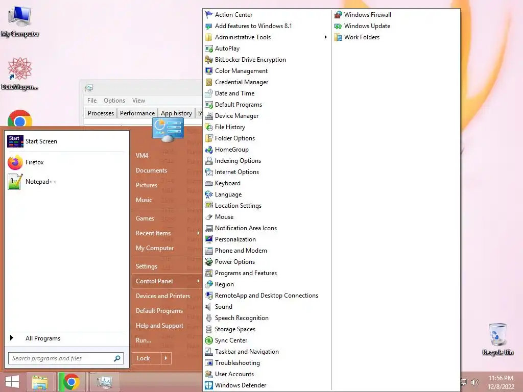Open View menu in Task Manager
This screenshot has height=392, width=523.
pos(138,101)
